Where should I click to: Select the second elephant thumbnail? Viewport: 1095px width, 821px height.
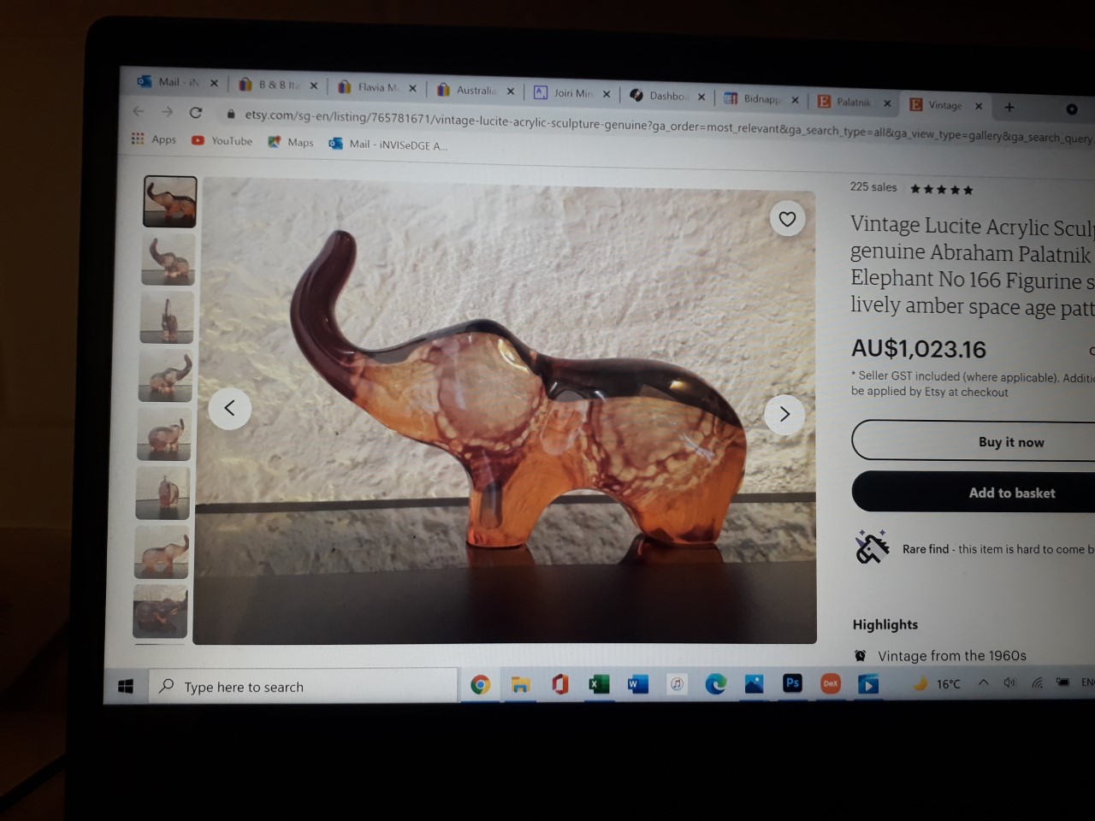click(168, 259)
